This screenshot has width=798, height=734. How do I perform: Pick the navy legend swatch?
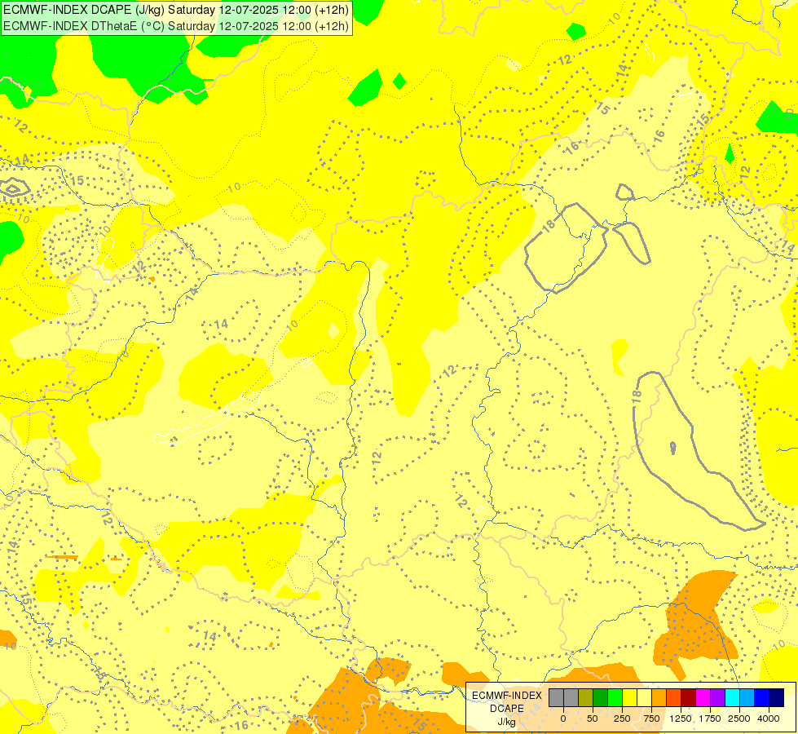click(x=777, y=697)
